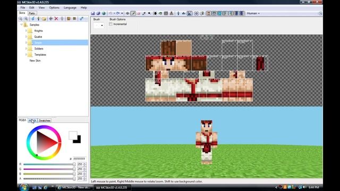Screen dimensions: 340x191
Task: Select the dodge/burn tool
Action: pos(149,13)
